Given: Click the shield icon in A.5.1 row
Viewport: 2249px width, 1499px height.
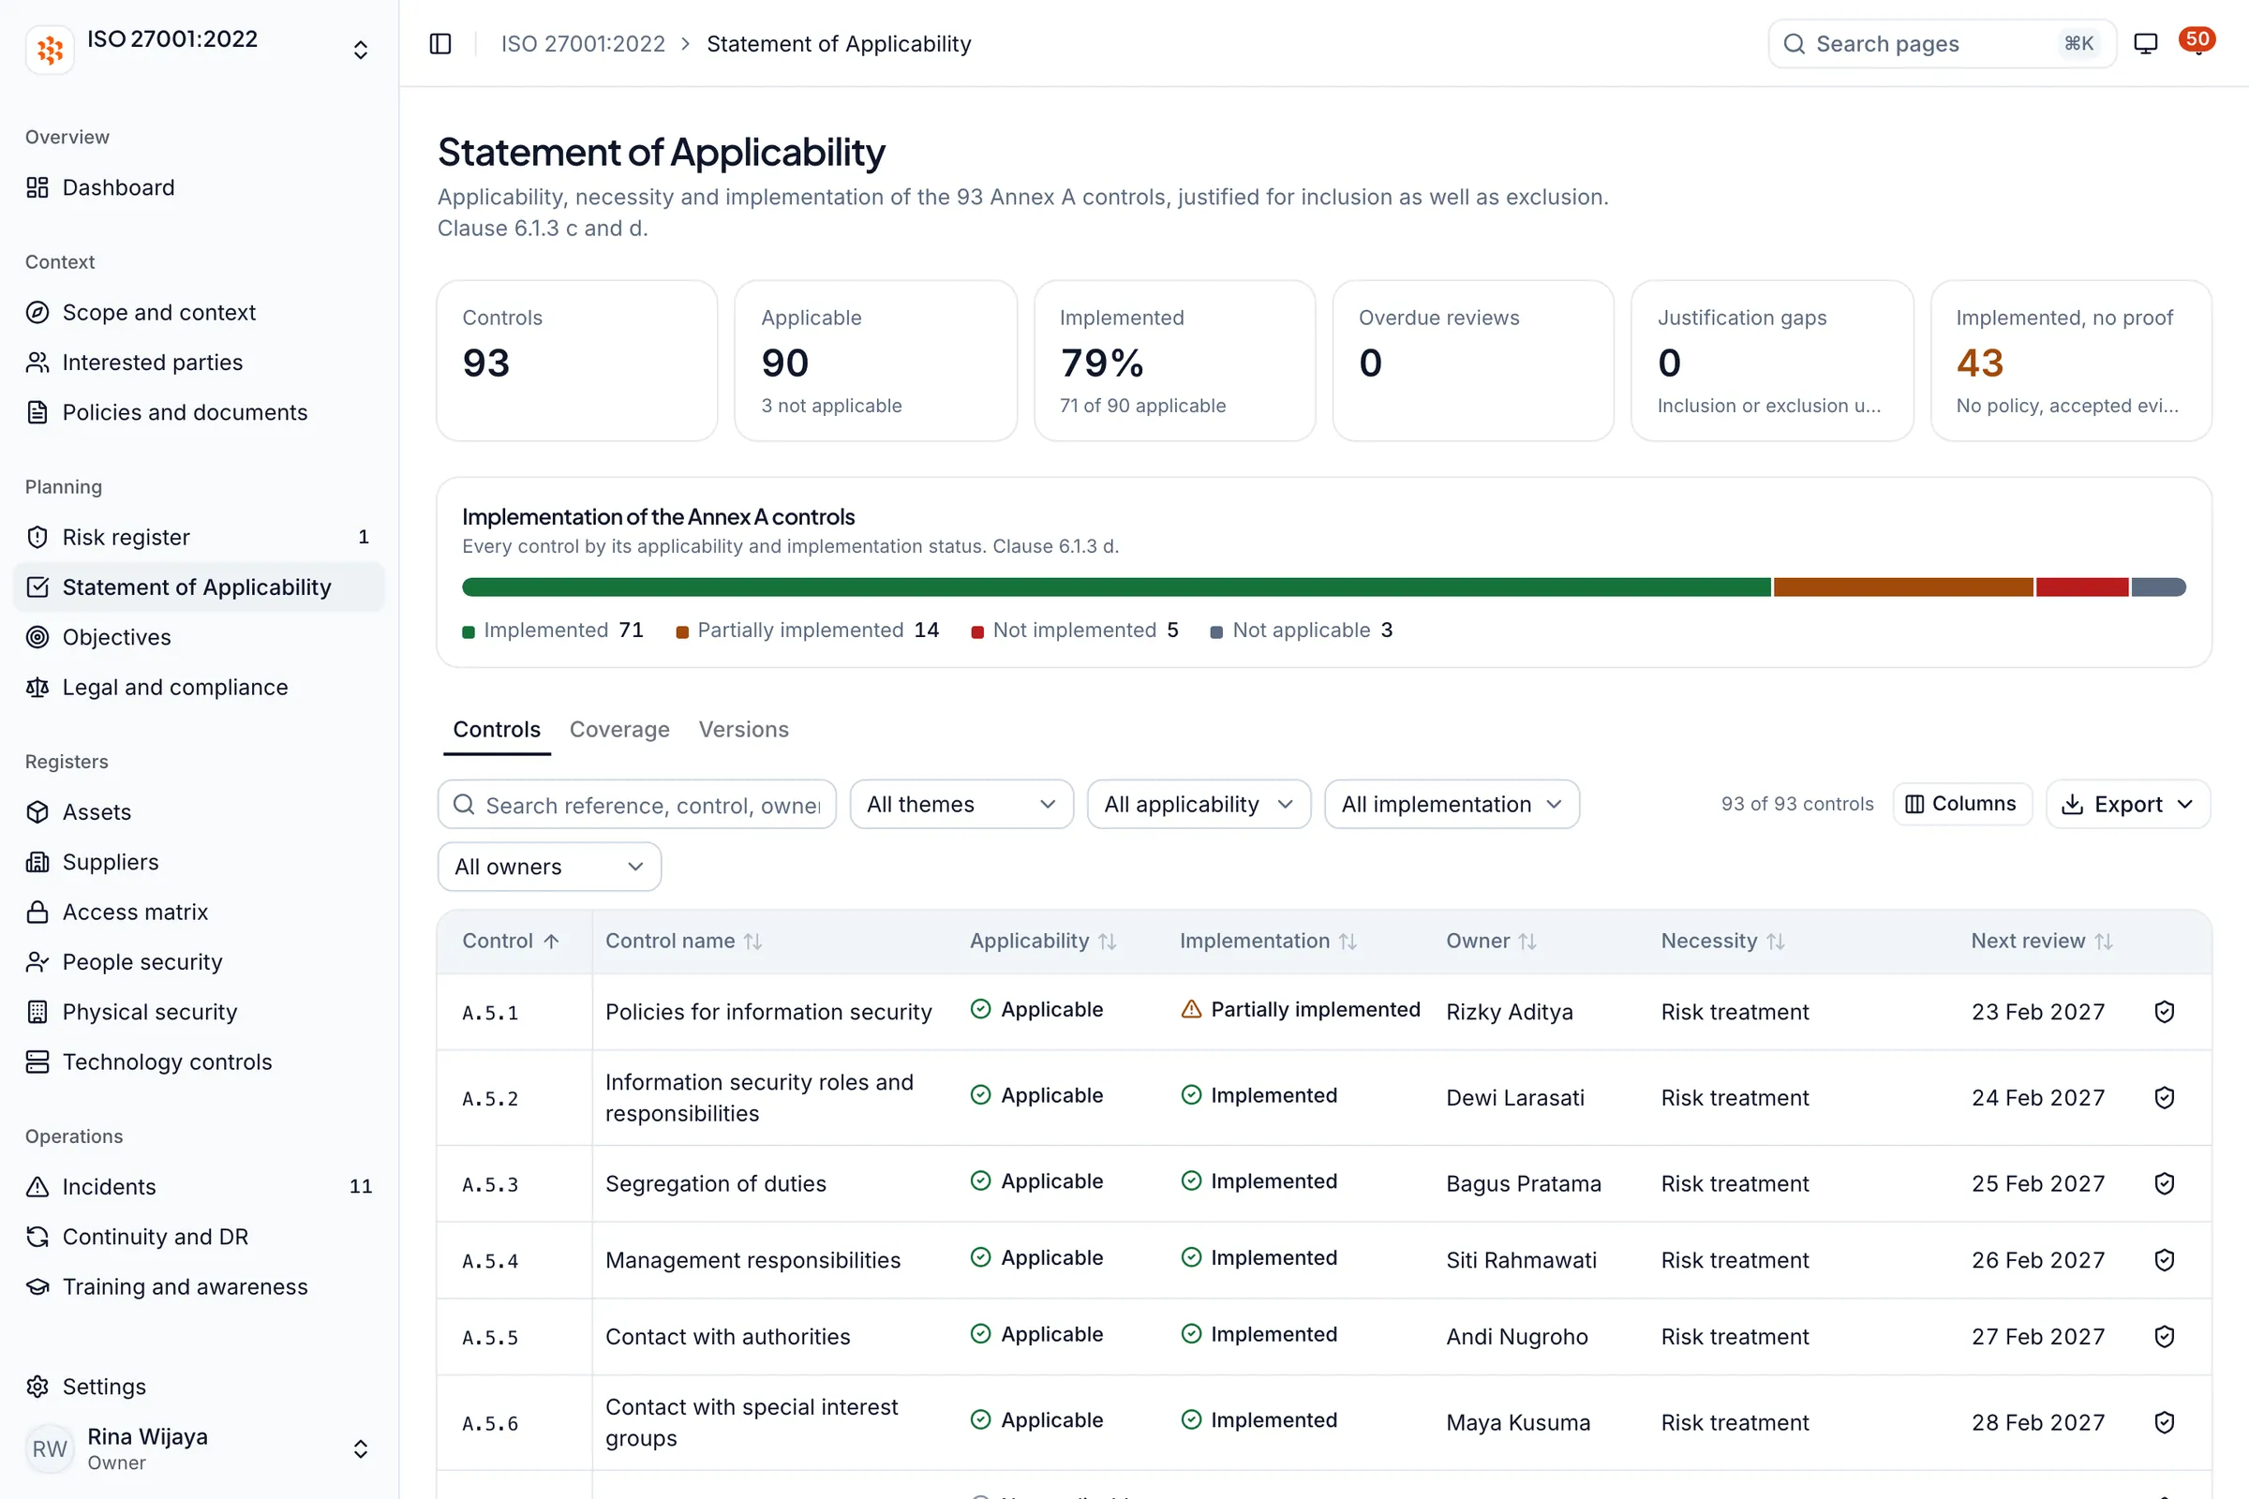Looking at the screenshot, I should [x=2165, y=1012].
